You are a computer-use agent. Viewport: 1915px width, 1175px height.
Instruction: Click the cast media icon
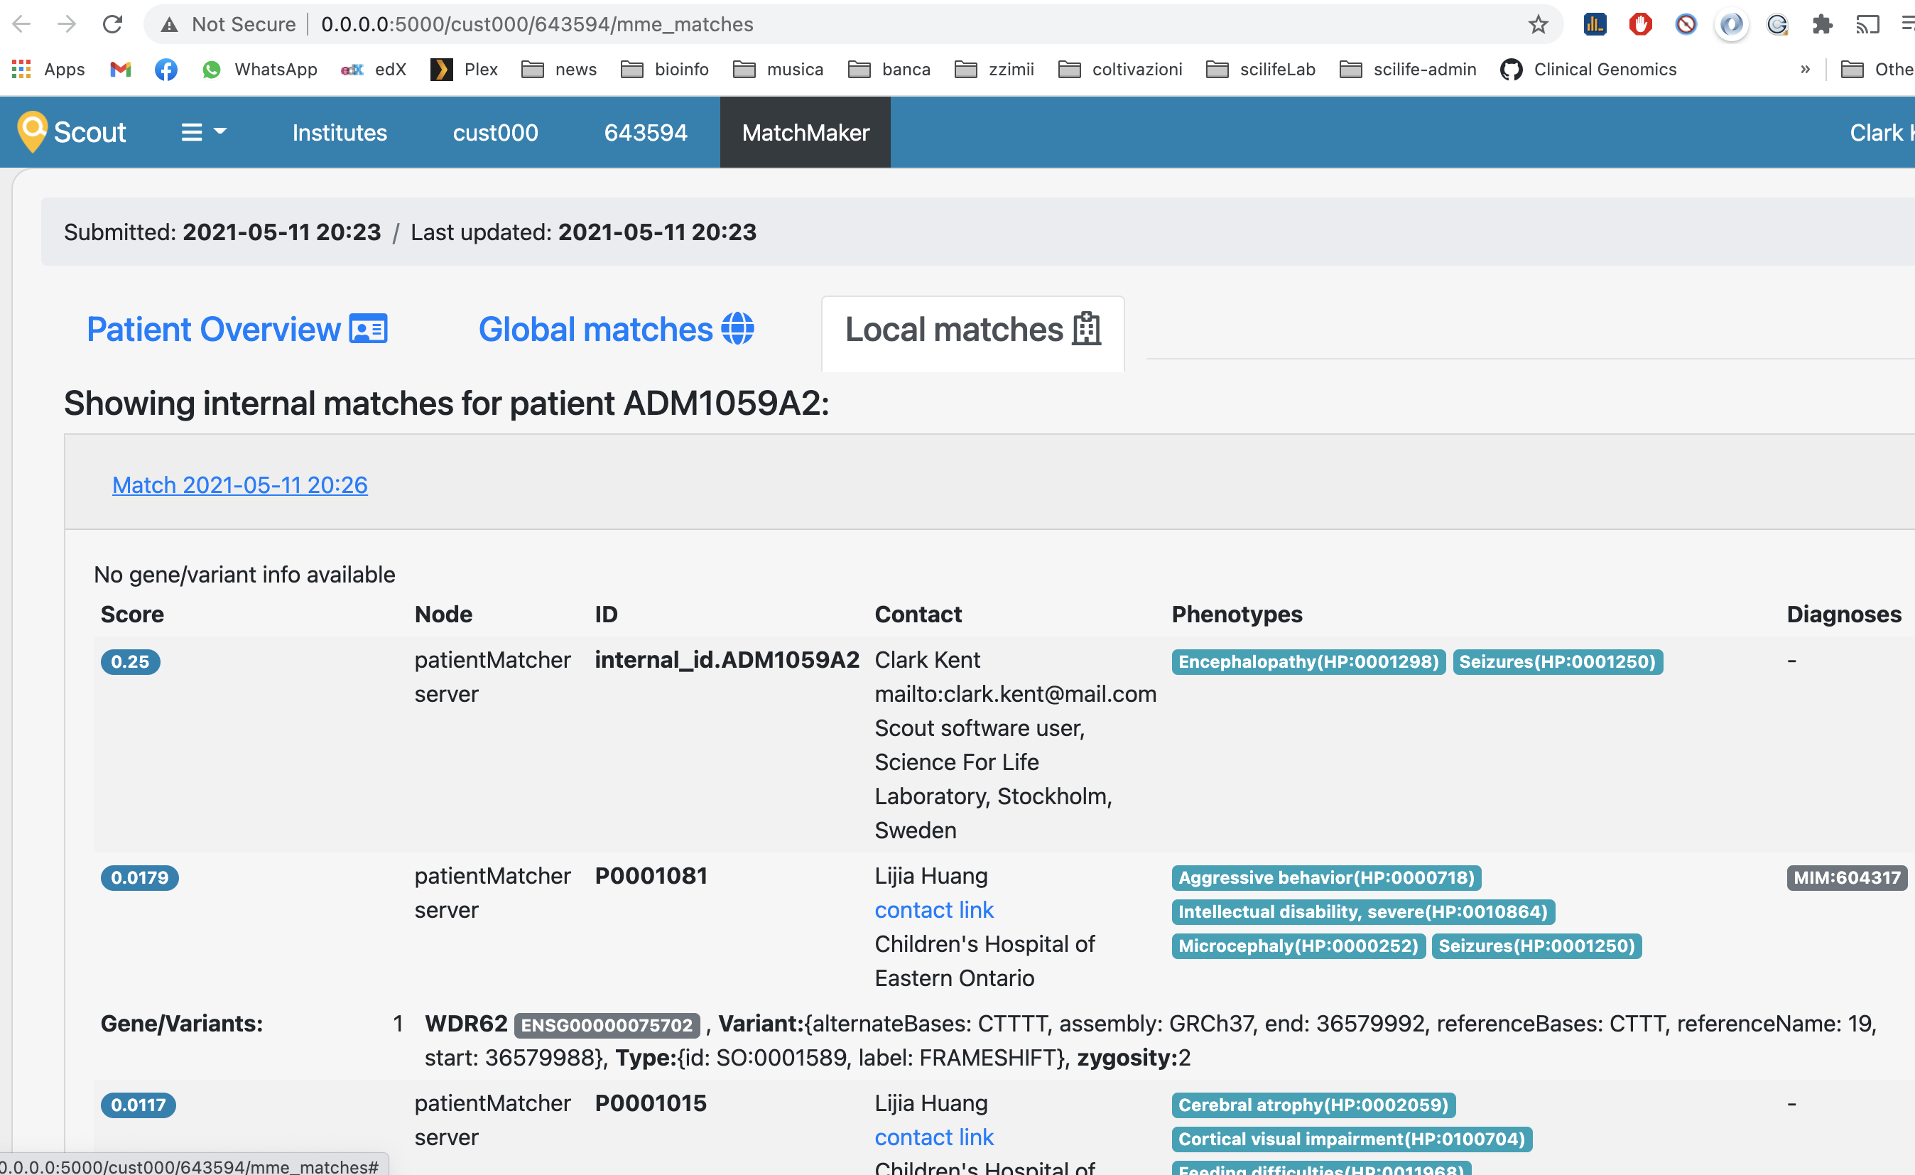point(1867,25)
